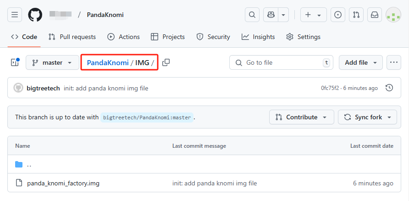
Task: Open the Contribute dropdown
Action: 301,117
